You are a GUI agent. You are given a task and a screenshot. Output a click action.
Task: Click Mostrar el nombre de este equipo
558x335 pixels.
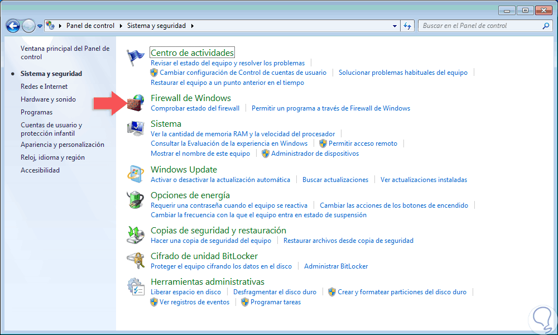200,154
